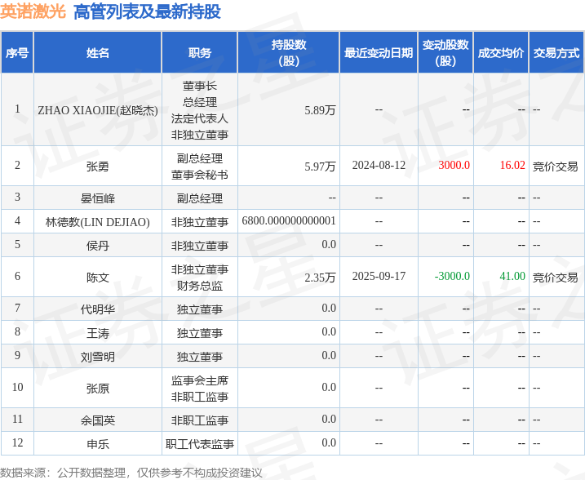Select the name 申乐 in row 12
The width and height of the screenshot is (585, 480).
pyautogui.click(x=98, y=444)
